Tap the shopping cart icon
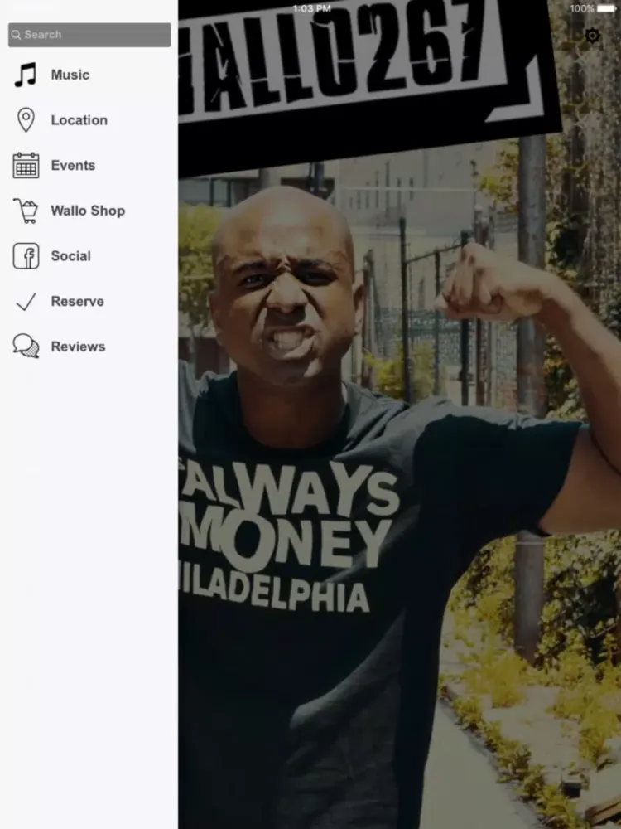 26,211
